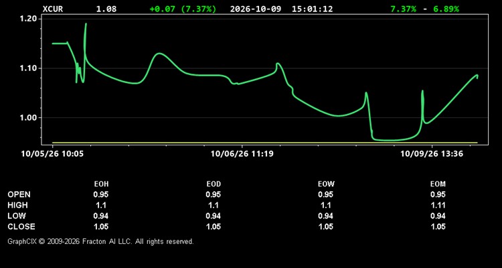Click the 7.37% - 6.89% range text

[x=424, y=9]
